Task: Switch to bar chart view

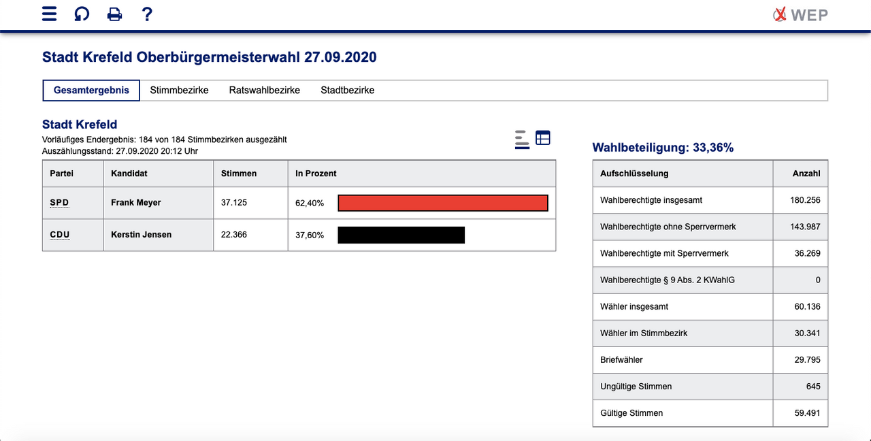Action: coord(522,139)
